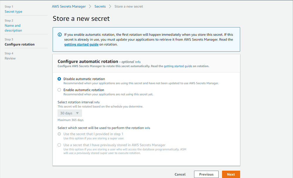Cancel the secret creation

coord(180,174)
